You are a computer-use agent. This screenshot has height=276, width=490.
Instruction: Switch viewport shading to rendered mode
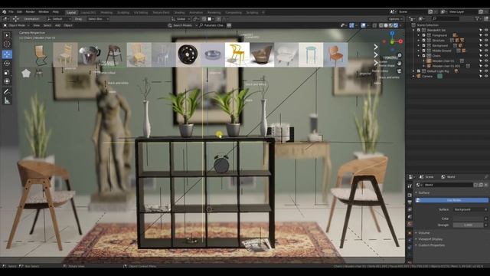396,25
